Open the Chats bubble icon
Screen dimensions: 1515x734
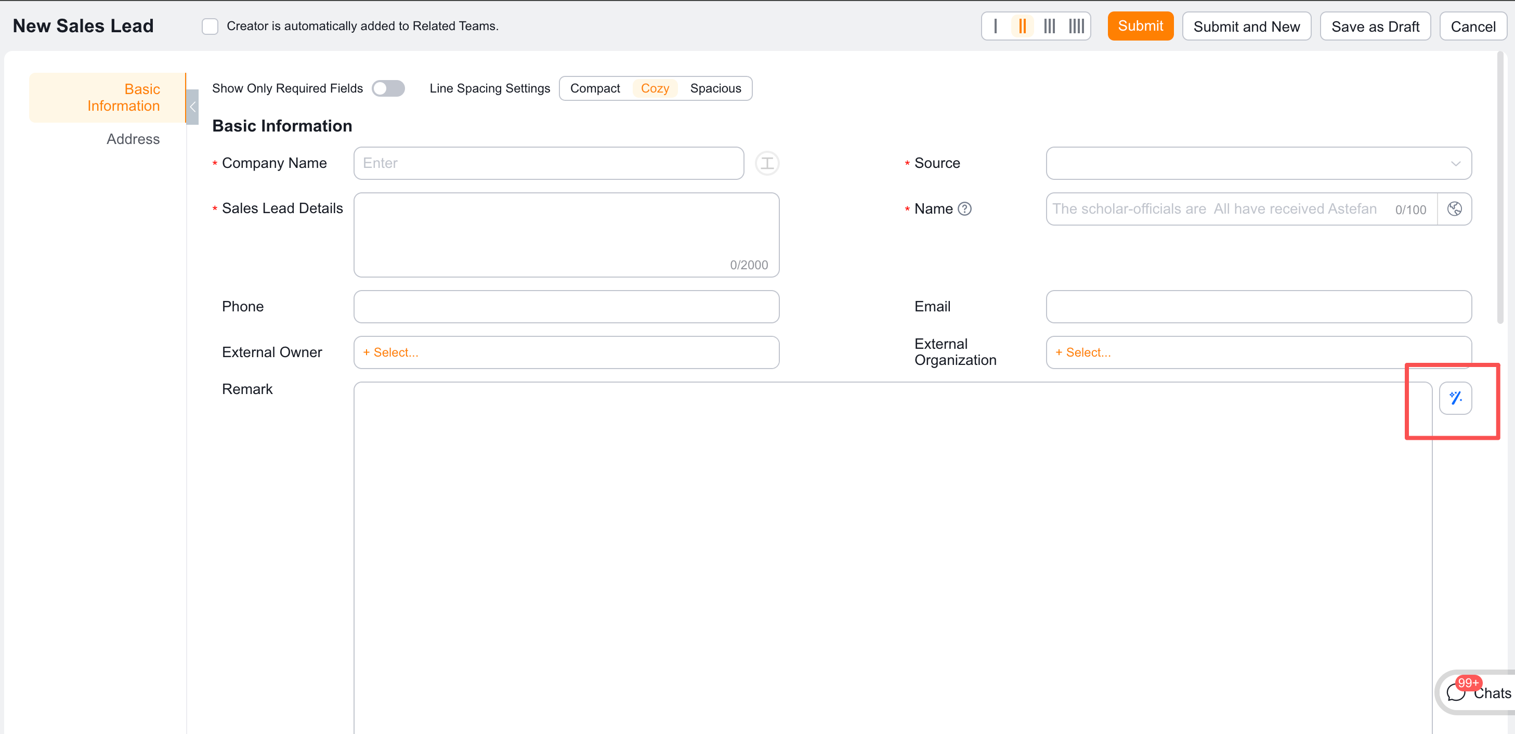1456,693
